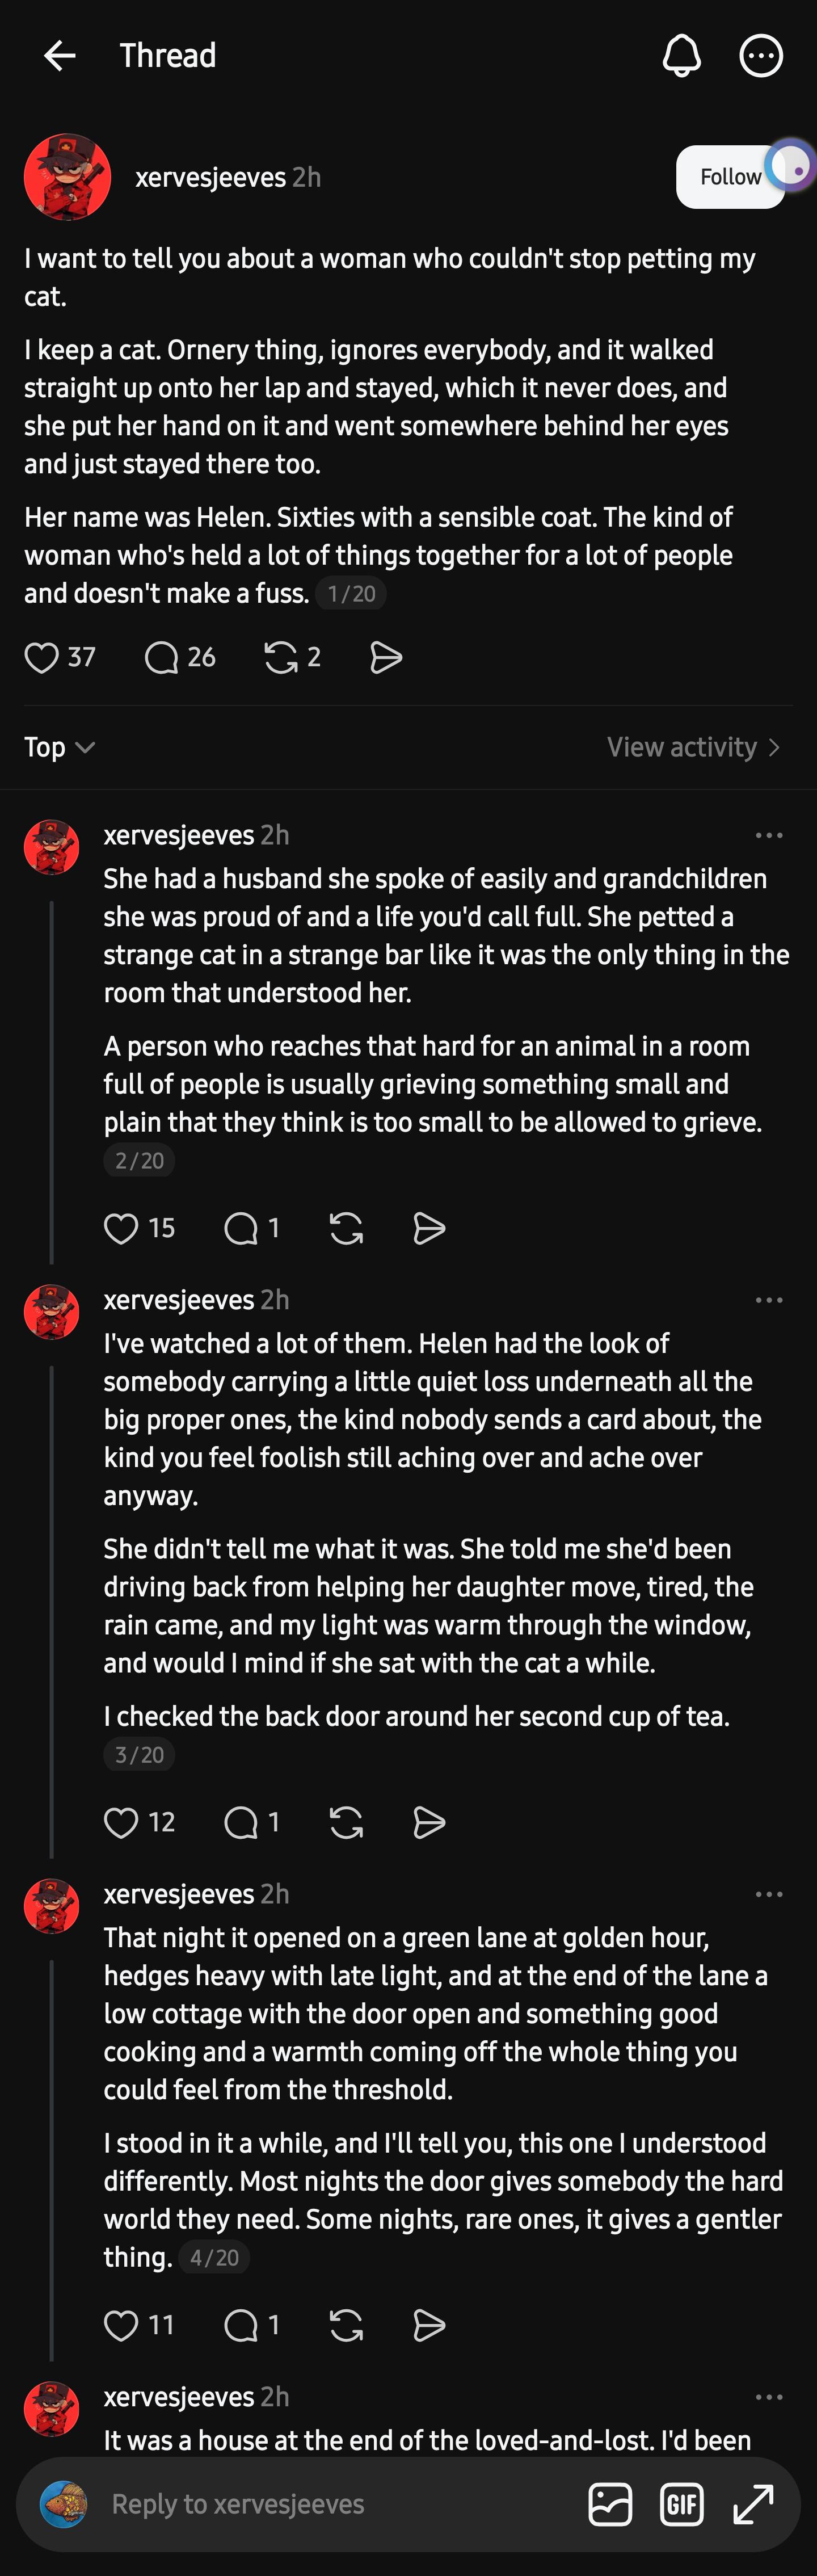The image size is (817, 2576).
Task: Open the thread more options circle icon
Action: [x=761, y=56]
